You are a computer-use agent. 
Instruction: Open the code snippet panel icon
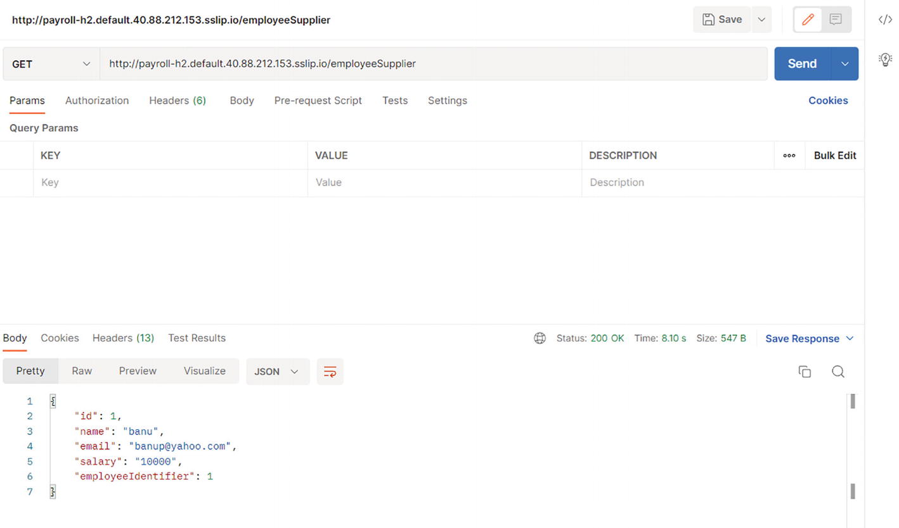pos(885,20)
